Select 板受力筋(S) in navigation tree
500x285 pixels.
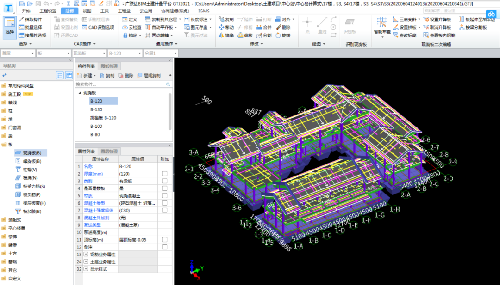30,187
